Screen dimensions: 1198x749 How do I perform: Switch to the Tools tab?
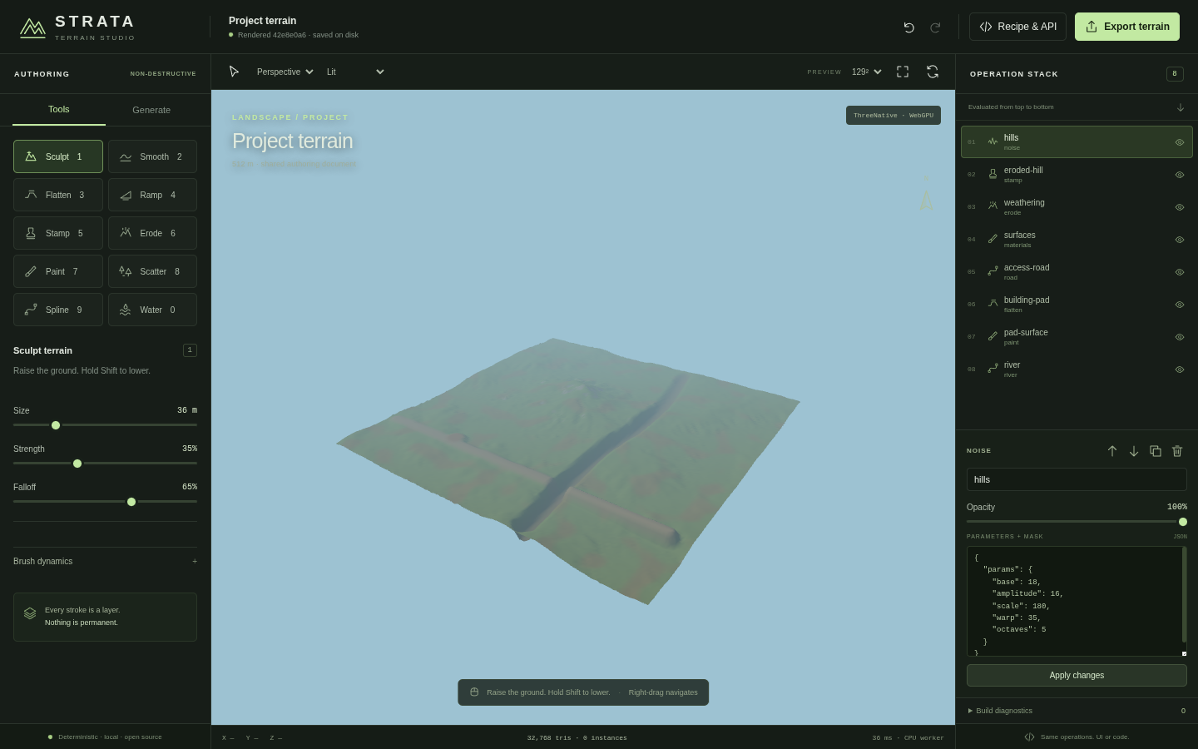(x=59, y=110)
